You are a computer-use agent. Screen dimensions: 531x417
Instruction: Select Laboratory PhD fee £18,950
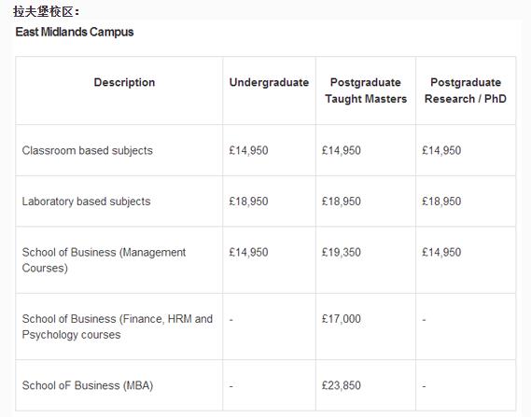tap(441, 202)
